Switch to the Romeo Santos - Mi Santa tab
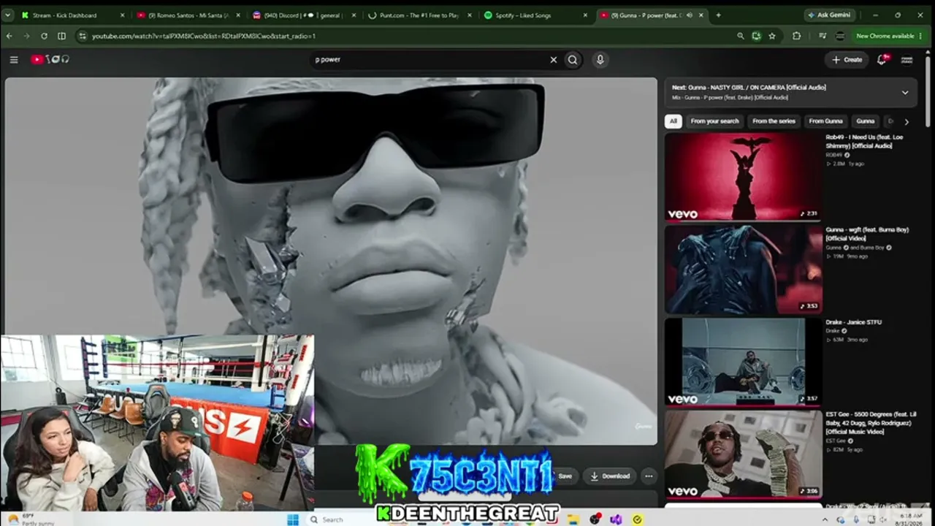935x526 pixels. click(189, 15)
